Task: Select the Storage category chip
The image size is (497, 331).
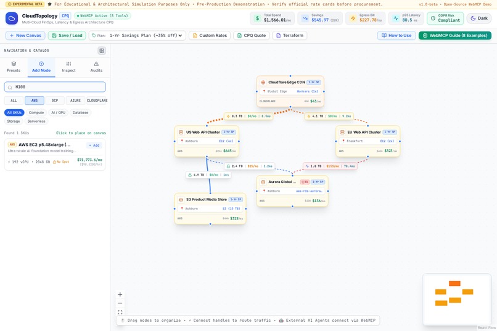Action: 14,121
